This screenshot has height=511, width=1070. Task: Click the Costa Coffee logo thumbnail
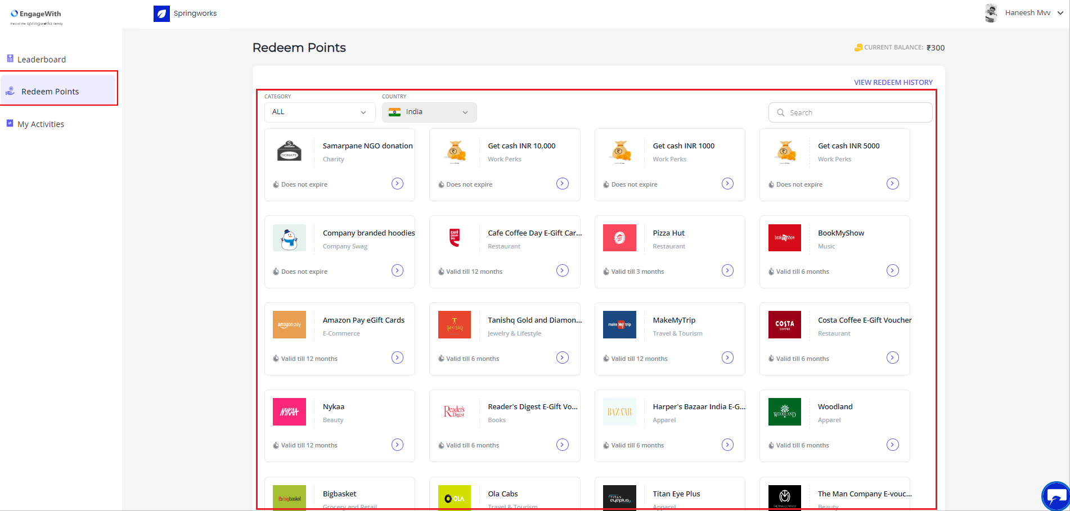point(784,325)
